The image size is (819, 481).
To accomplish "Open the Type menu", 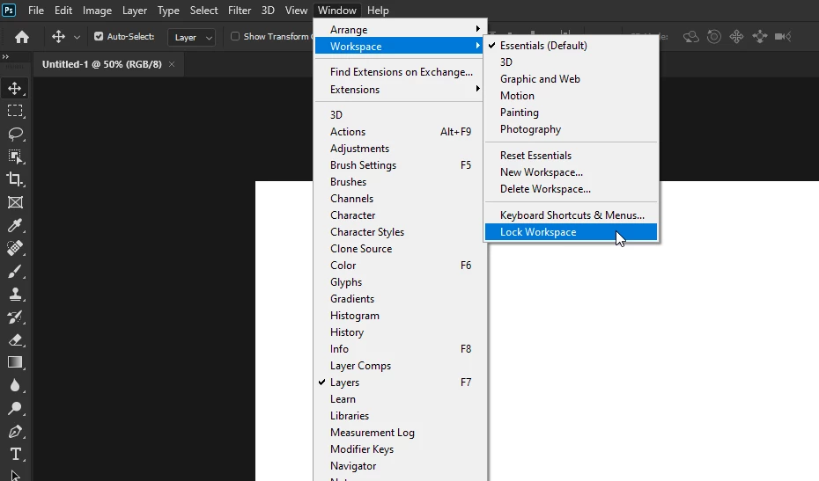I will (x=168, y=11).
